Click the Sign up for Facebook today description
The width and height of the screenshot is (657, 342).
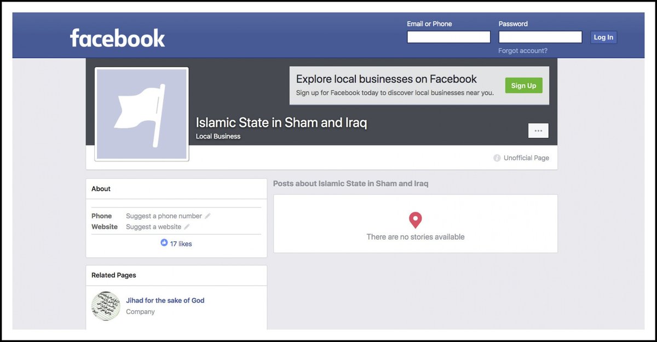pyautogui.click(x=395, y=93)
